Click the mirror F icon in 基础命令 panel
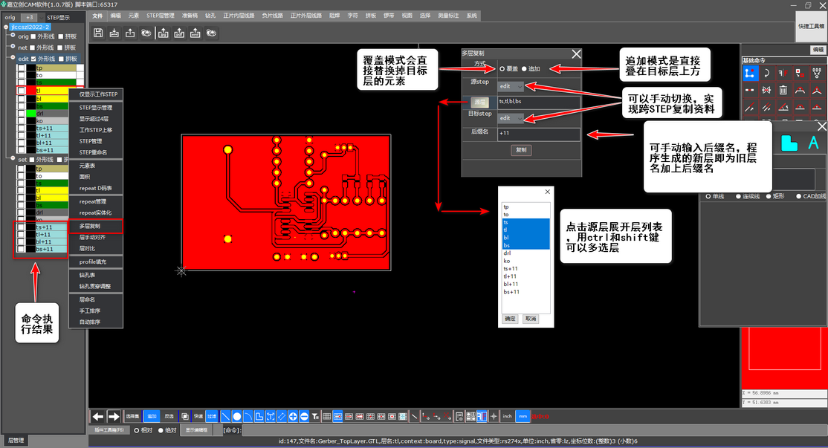The image size is (828, 448). pyautogui.click(x=783, y=74)
